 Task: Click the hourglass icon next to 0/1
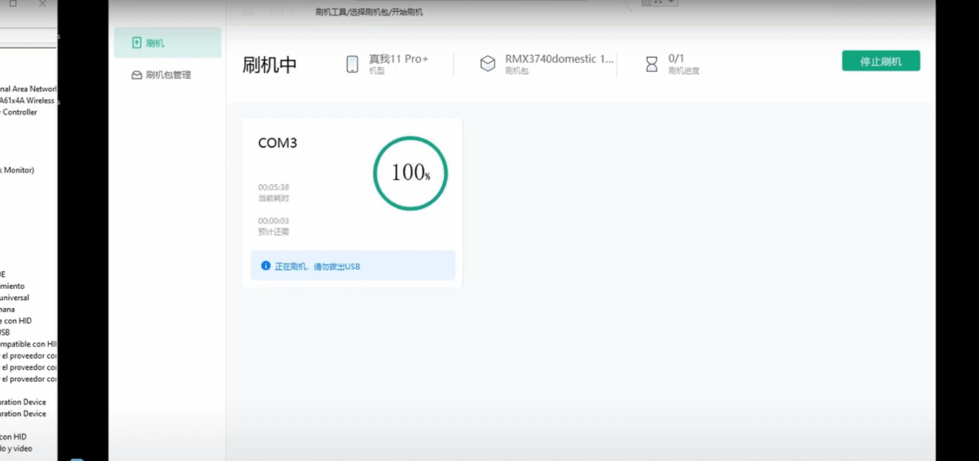point(652,64)
